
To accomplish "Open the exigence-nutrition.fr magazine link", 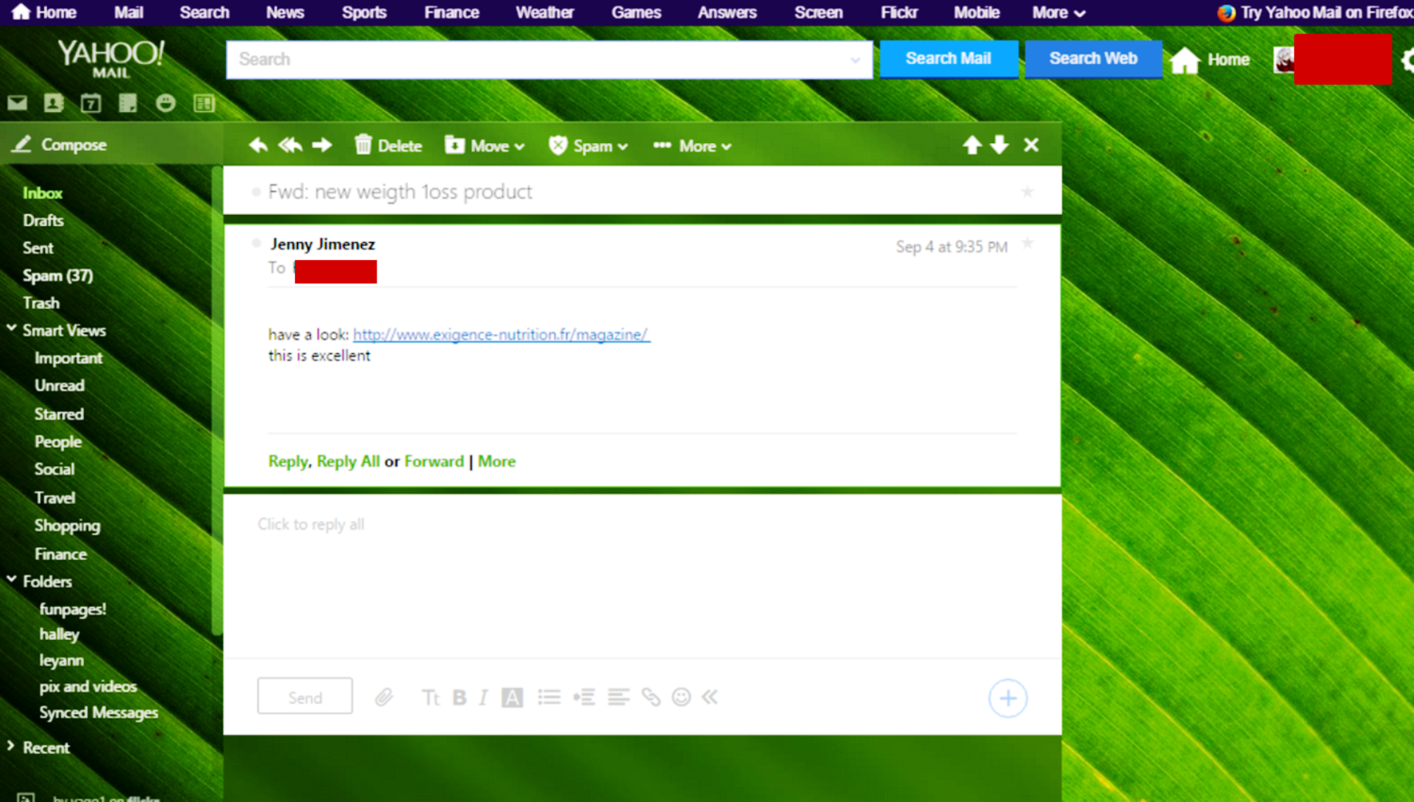I will 500,334.
